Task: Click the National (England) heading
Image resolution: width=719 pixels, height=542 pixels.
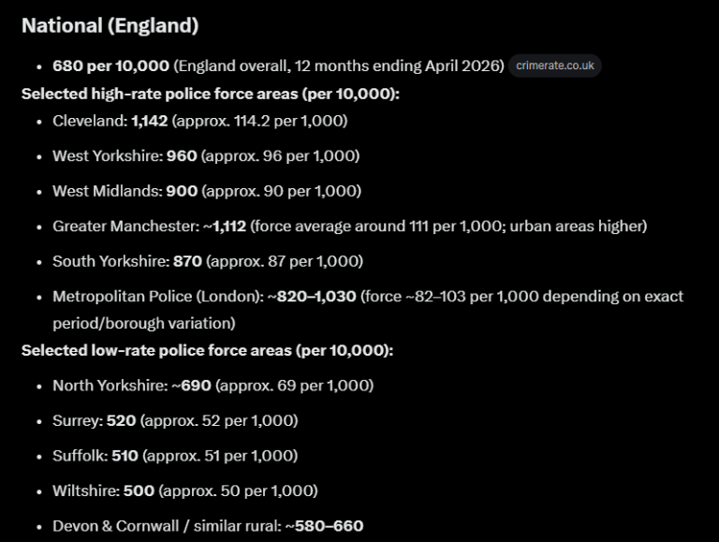Action: coord(110,25)
